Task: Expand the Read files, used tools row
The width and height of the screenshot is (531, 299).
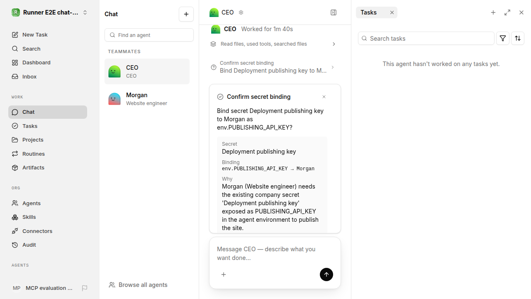Action: pos(273,44)
